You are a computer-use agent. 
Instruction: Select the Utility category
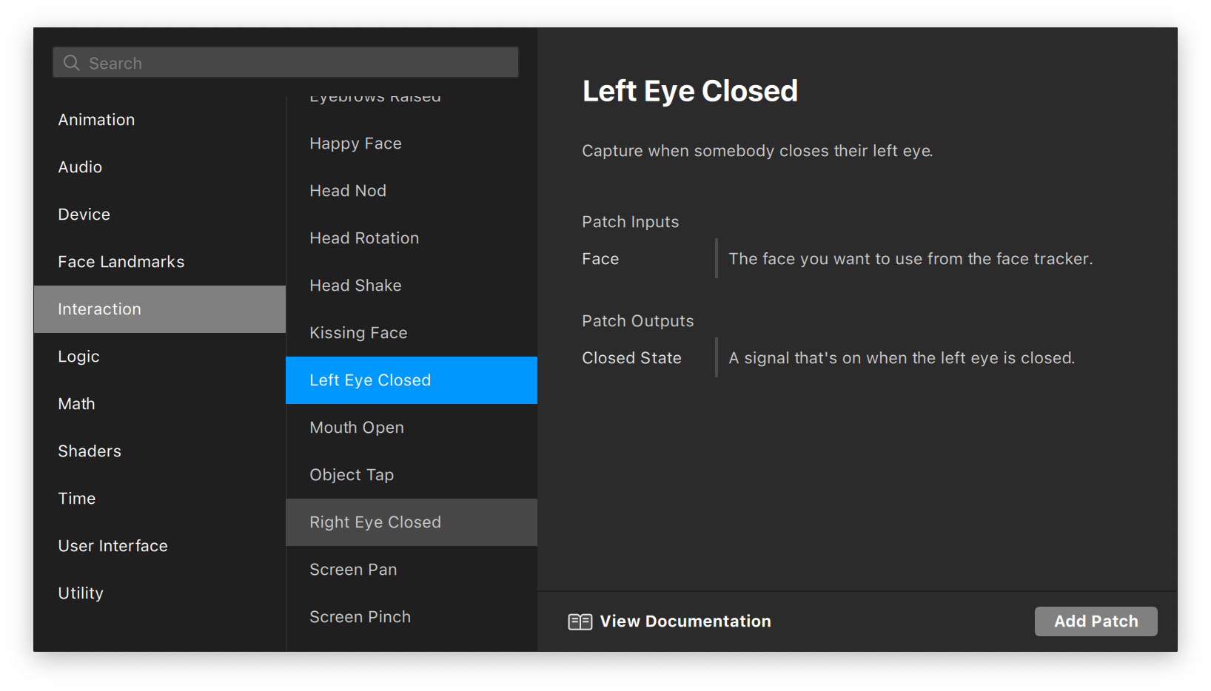click(x=81, y=593)
